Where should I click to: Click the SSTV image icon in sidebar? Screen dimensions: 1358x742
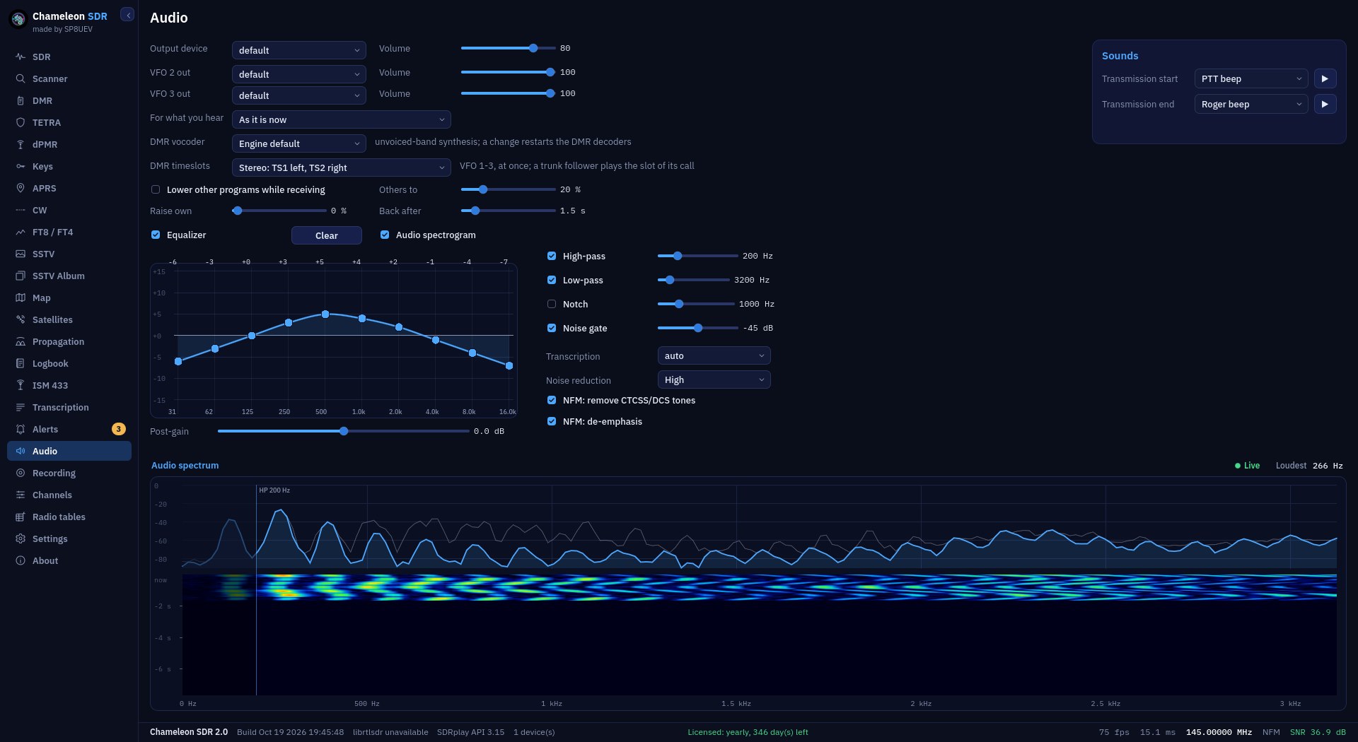tap(21, 254)
